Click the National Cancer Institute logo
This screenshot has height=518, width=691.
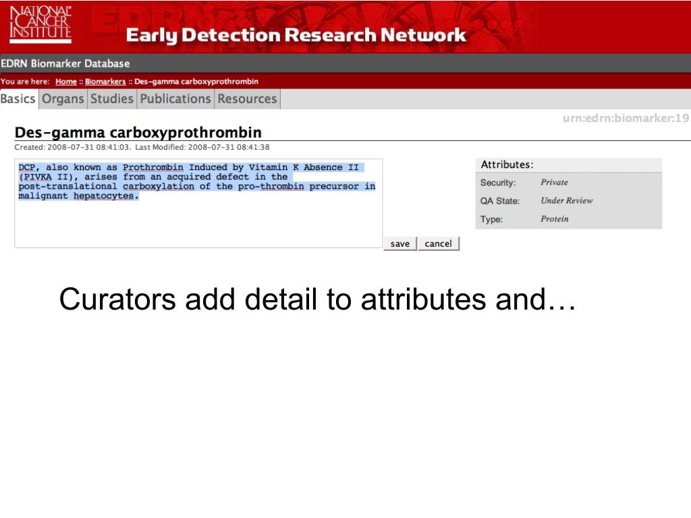pyautogui.click(x=40, y=25)
